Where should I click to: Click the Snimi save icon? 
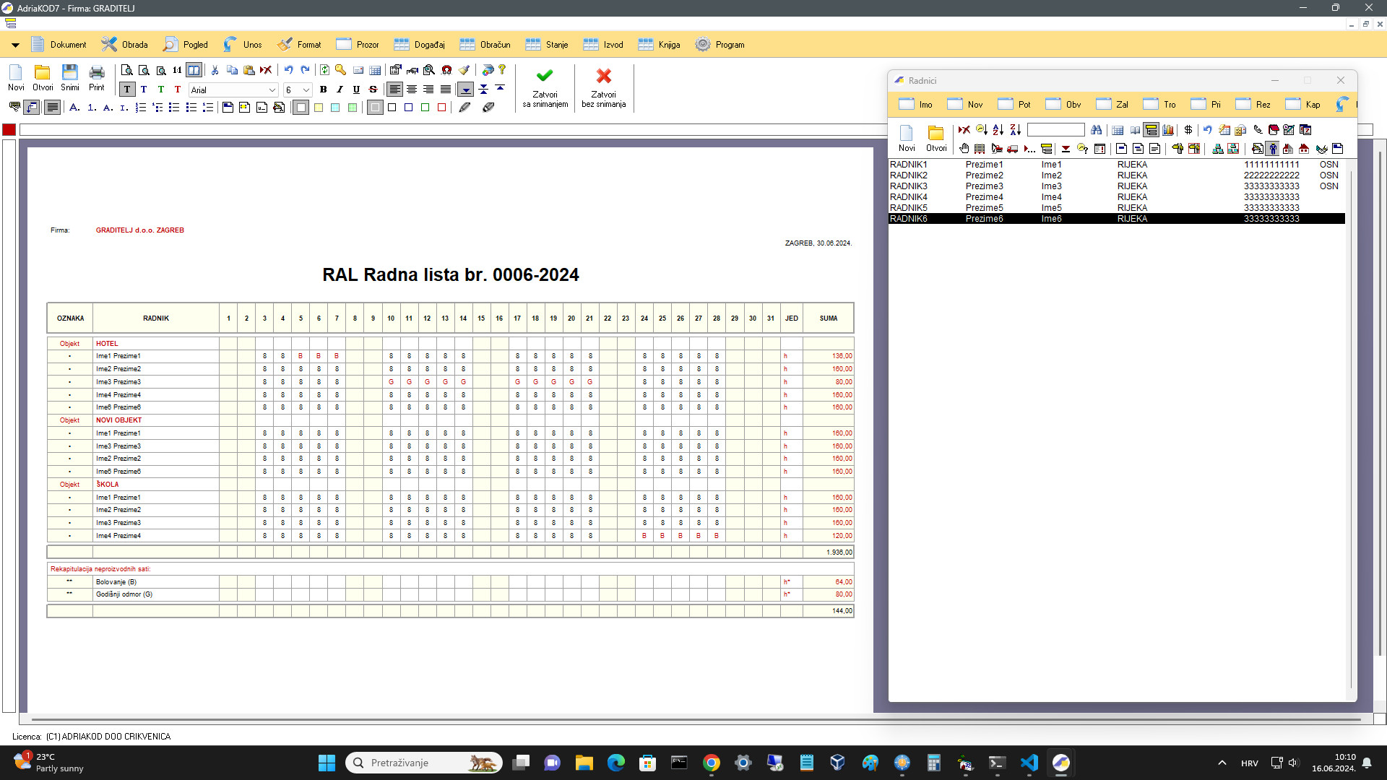tap(70, 77)
